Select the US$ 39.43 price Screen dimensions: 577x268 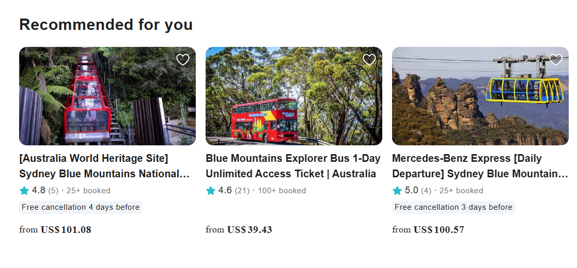click(249, 230)
